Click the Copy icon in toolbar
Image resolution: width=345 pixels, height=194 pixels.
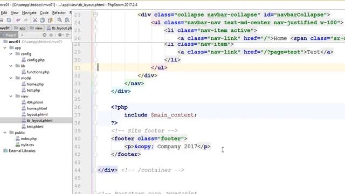pyautogui.click(x=43, y=20)
